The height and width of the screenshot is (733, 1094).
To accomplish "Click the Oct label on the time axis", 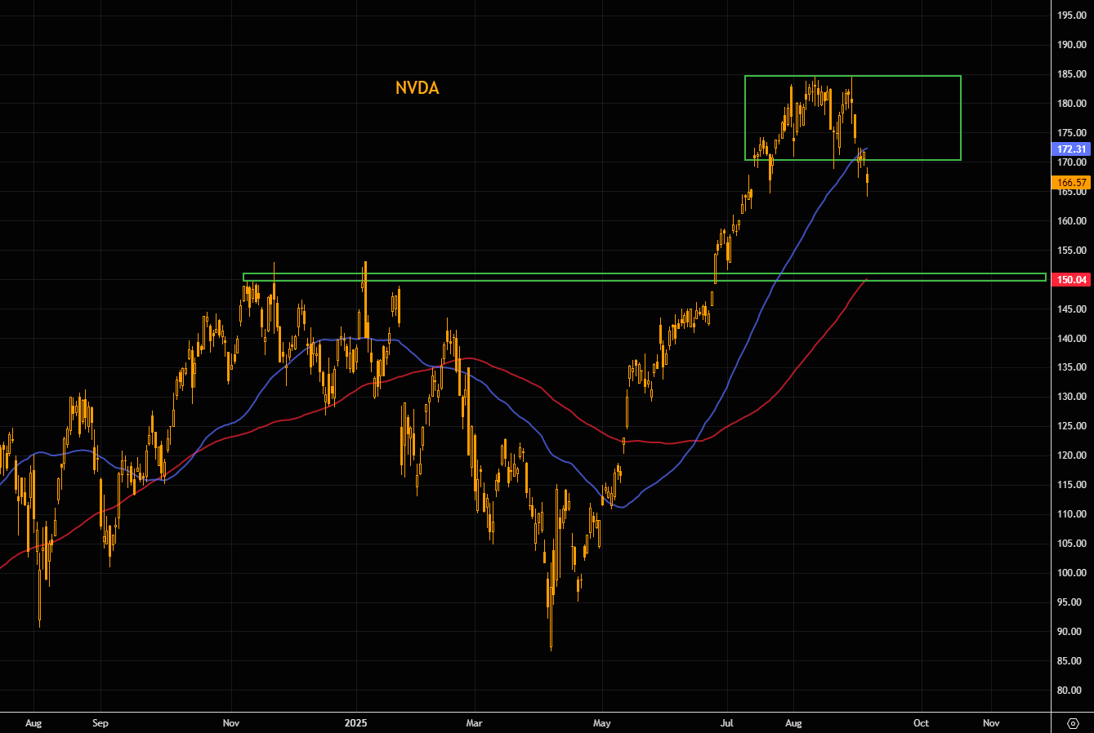I will pos(922,723).
